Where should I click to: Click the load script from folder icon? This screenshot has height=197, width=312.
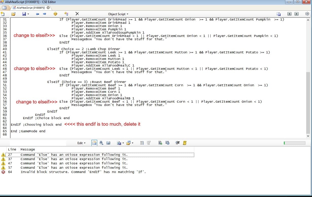pyautogui.click(x=128, y=143)
